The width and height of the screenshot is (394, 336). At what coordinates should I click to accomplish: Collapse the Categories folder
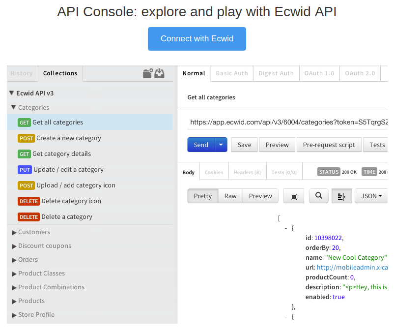(x=14, y=107)
